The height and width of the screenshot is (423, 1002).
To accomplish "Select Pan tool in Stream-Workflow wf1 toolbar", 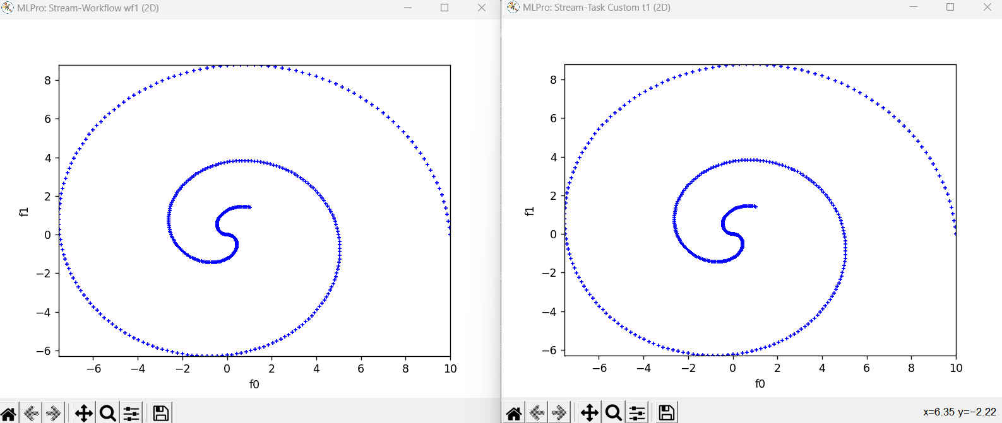I will tap(84, 414).
